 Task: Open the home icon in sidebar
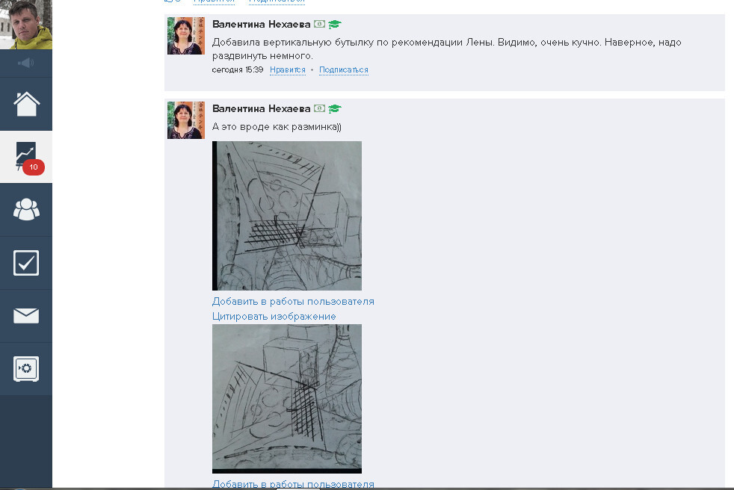coord(26,103)
